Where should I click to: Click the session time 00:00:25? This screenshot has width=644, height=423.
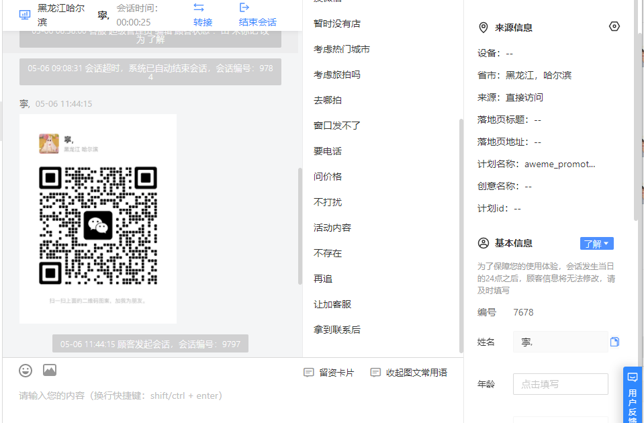[134, 22]
